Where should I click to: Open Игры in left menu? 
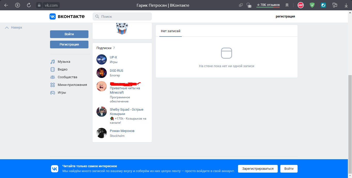point(62,93)
